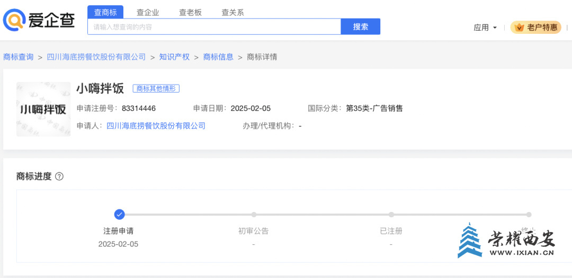Focus the search input field
Image resolution: width=572 pixels, height=278 pixels.
coord(214,26)
